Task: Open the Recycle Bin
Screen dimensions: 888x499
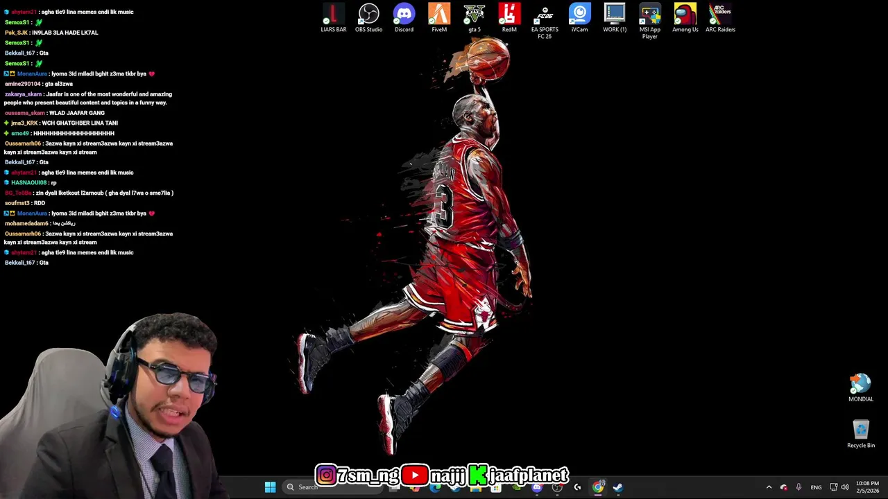Action: click(861, 435)
